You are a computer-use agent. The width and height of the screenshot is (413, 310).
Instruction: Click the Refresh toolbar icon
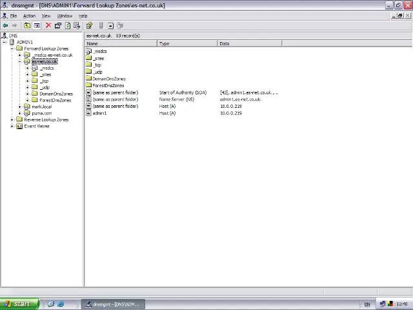(x=68, y=26)
